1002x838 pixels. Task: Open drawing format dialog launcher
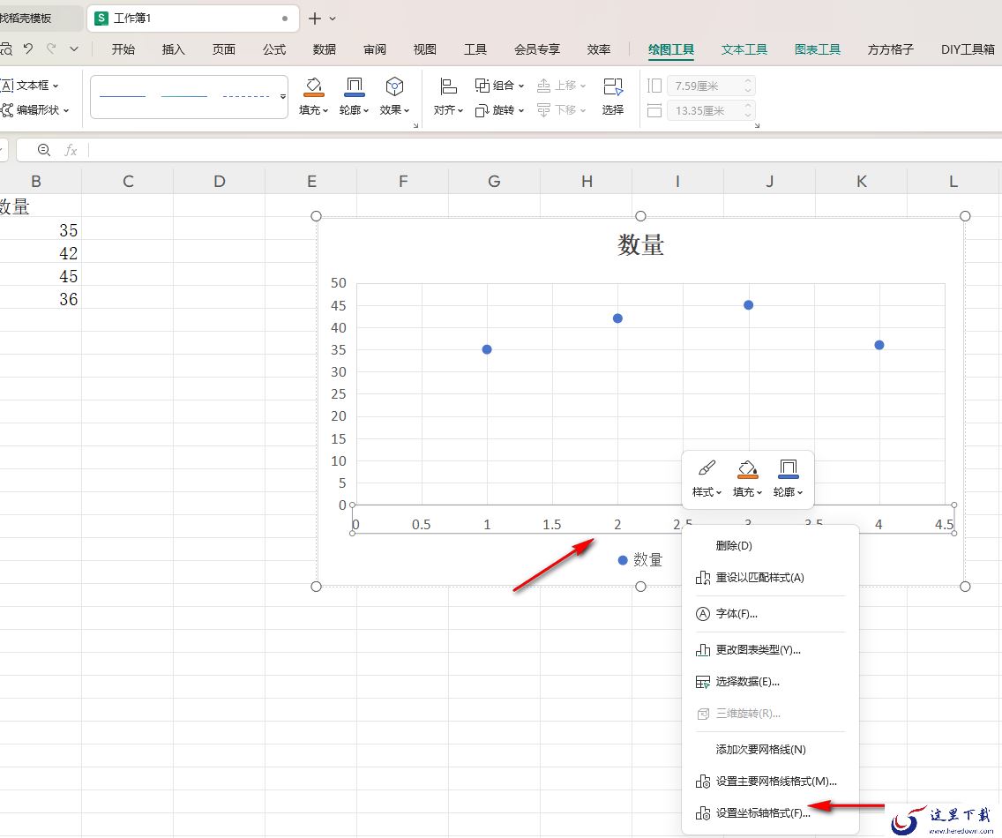coord(415,125)
